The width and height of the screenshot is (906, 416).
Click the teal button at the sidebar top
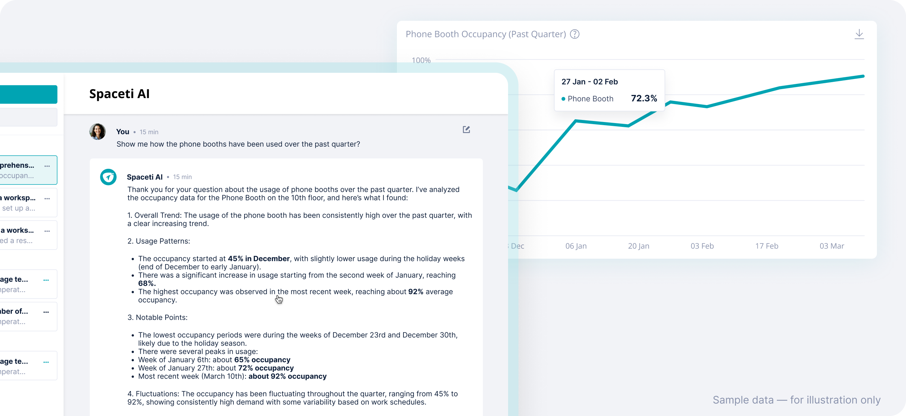[x=28, y=94]
